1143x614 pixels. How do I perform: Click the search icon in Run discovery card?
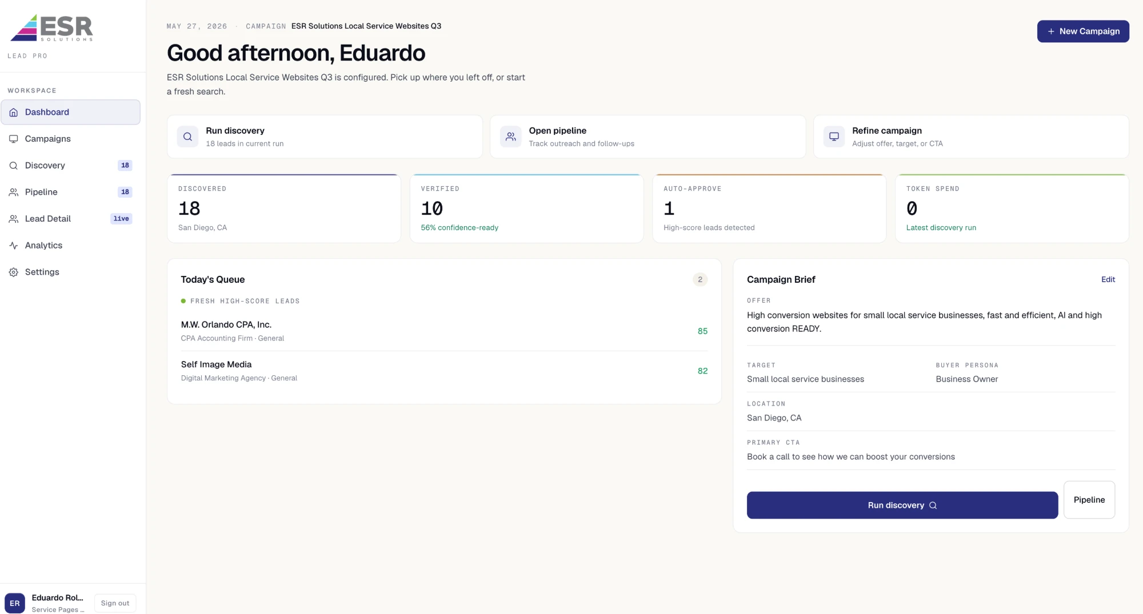click(187, 137)
